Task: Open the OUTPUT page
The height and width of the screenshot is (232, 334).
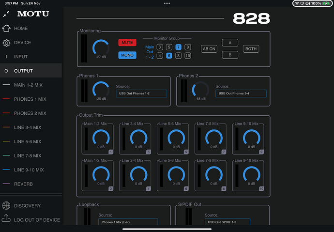Action: point(31,71)
